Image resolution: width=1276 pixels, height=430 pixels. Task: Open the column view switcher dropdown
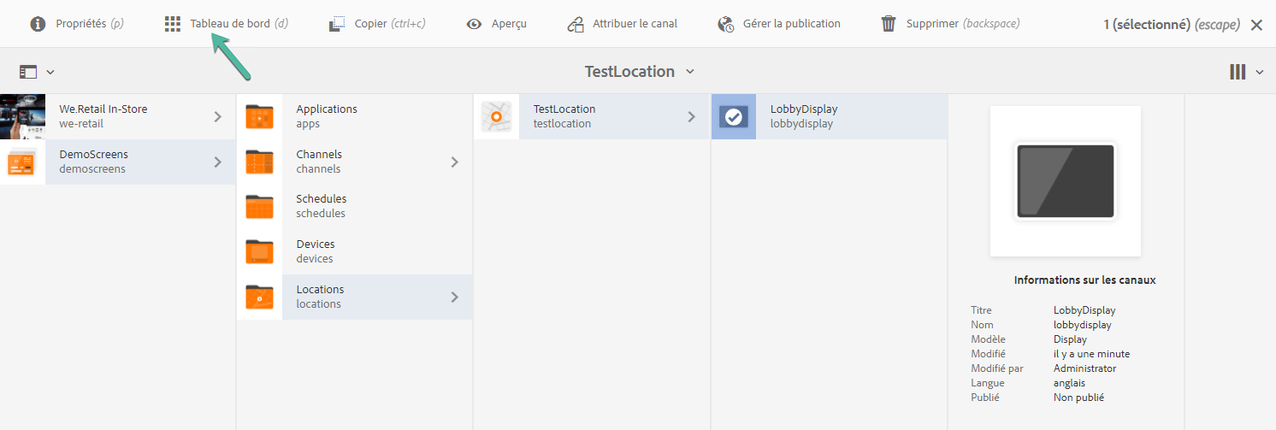tap(1245, 73)
